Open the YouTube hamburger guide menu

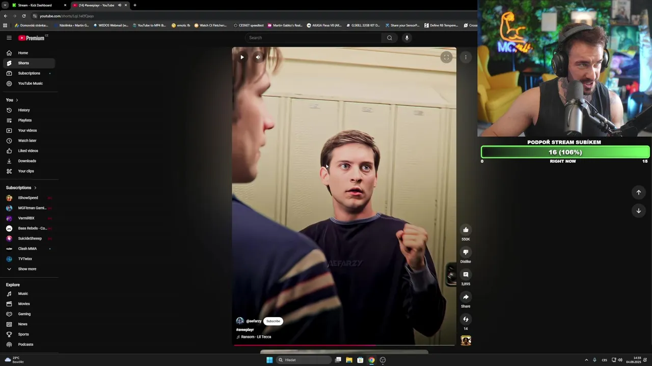coord(9,38)
